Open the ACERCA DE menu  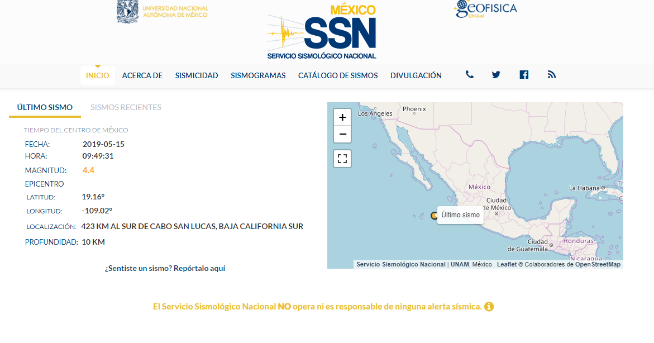point(142,75)
